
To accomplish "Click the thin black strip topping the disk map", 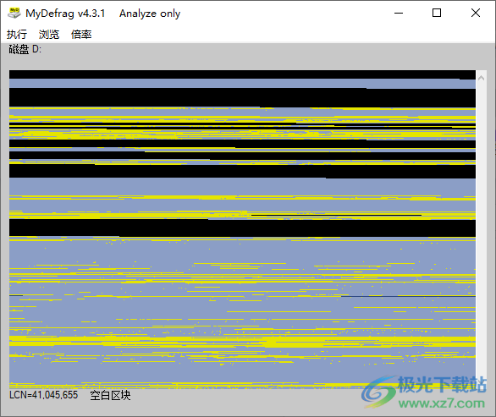I will click(x=242, y=74).
